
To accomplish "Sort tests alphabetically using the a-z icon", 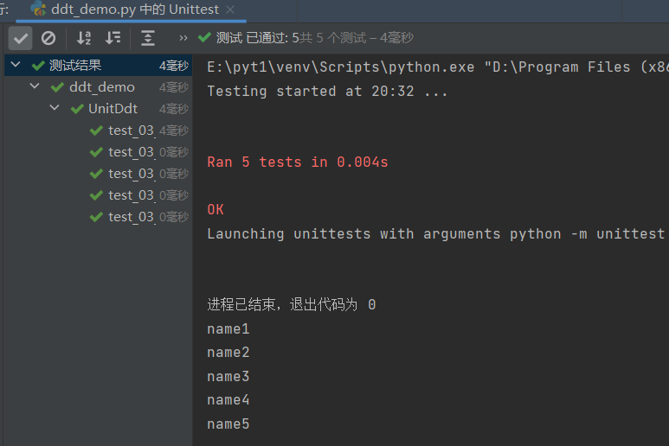I will [84, 38].
